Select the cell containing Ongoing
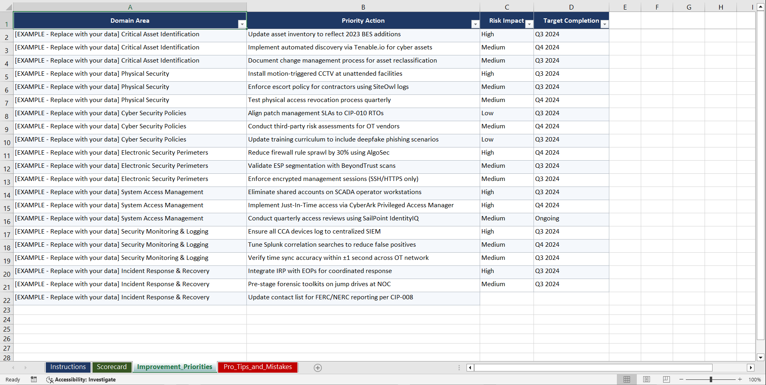 click(x=571, y=219)
